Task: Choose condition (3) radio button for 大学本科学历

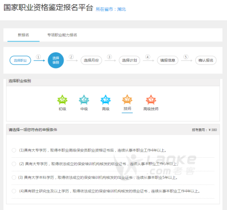Action: 14,178
